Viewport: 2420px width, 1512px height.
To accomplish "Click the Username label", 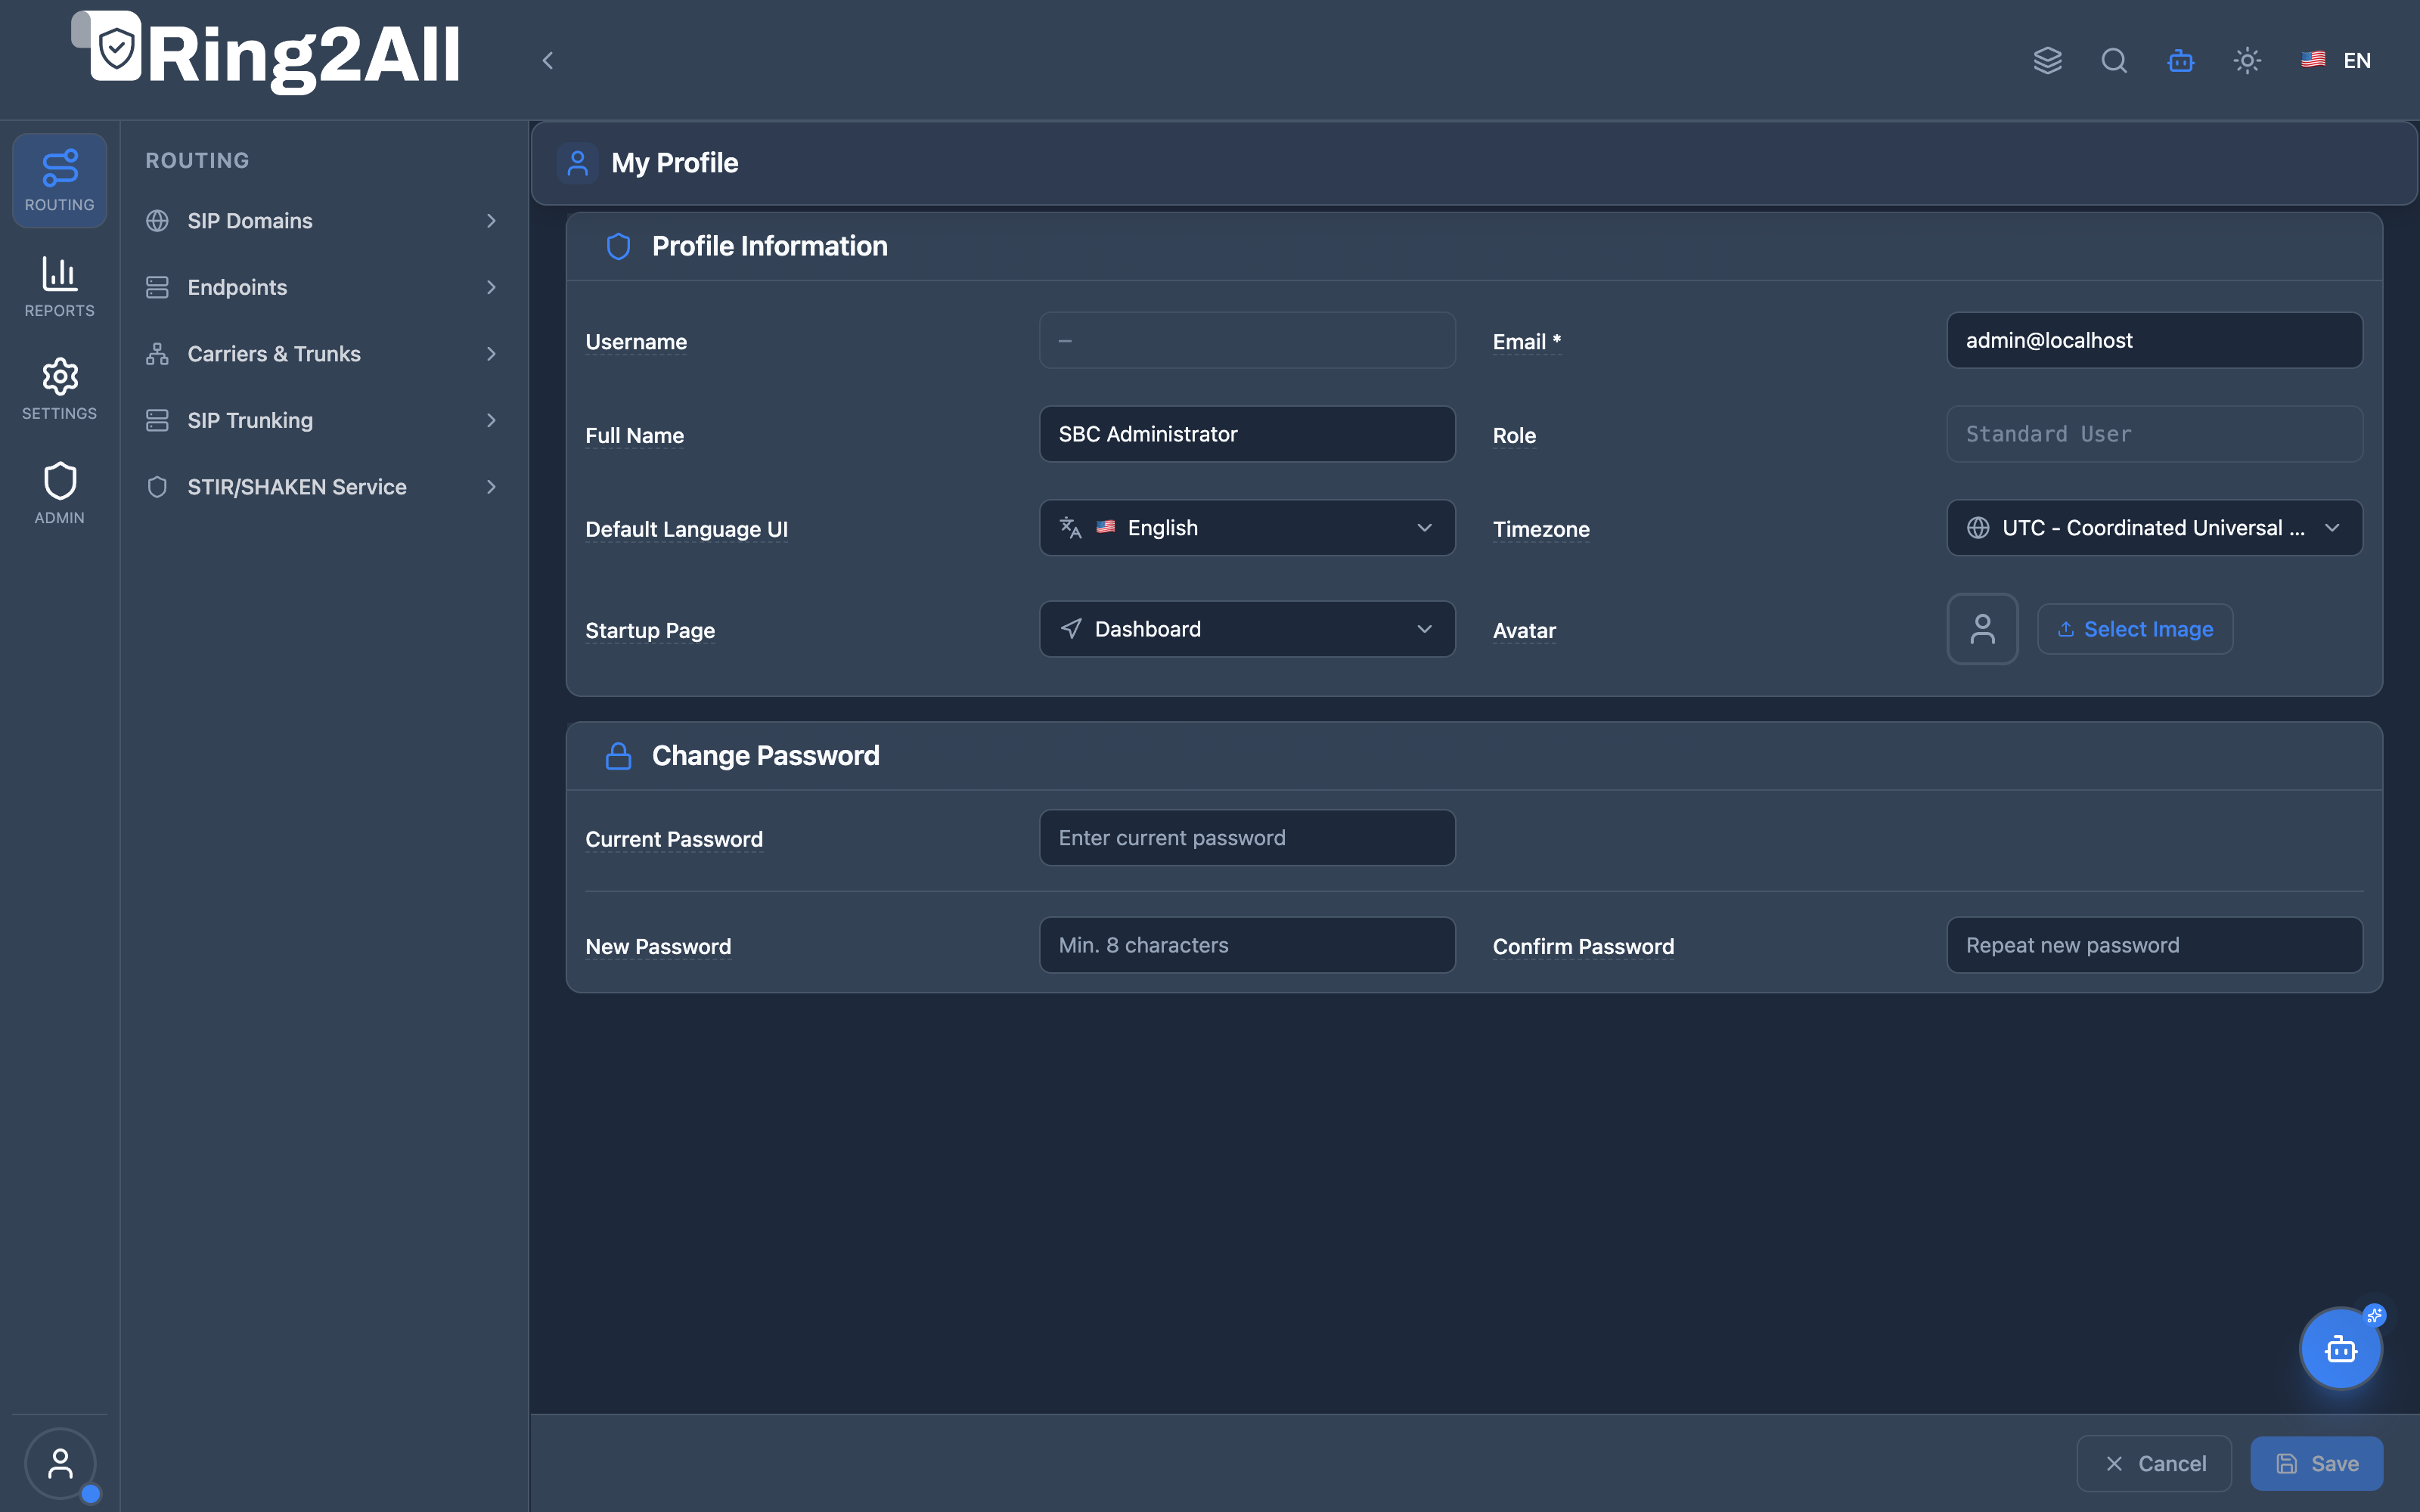I will pyautogui.click(x=636, y=342).
